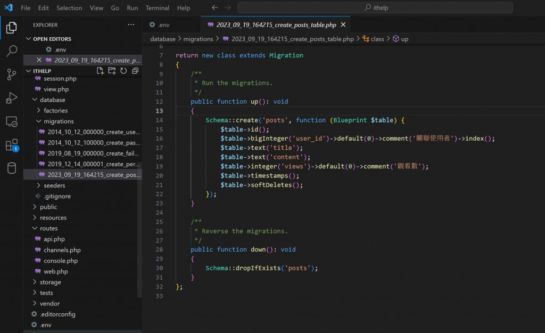Viewport: 545px width, 333px height.
Task: Go back in navigation history
Action: [x=215, y=7]
